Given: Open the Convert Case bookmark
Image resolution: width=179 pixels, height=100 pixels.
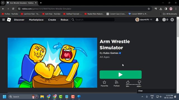Looking at the screenshot, I should click(116, 14).
